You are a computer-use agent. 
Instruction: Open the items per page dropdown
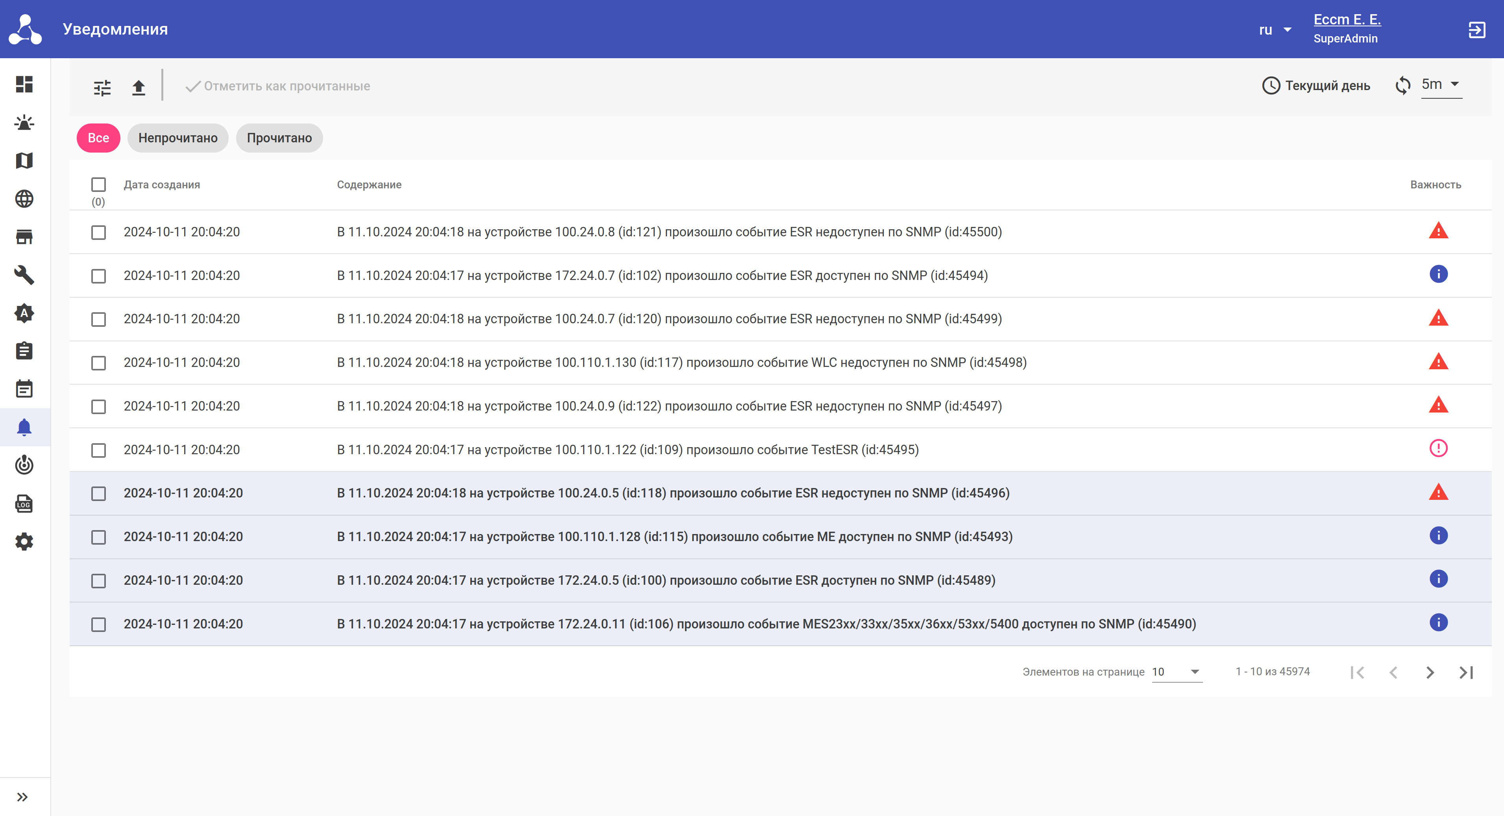(x=1176, y=672)
